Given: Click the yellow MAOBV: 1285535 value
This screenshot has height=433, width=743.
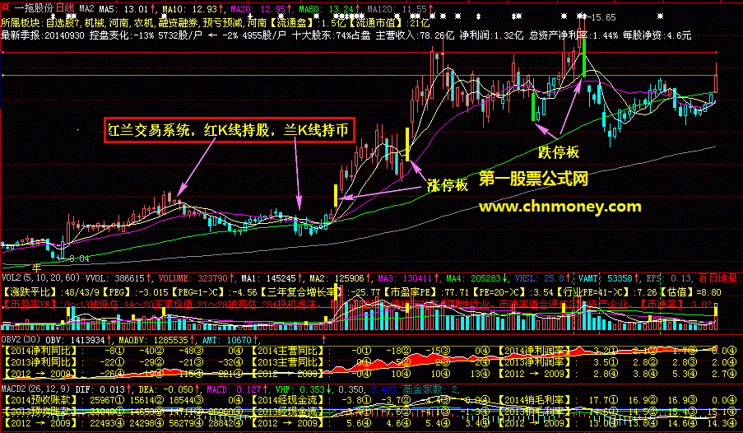Looking at the screenshot, I should pyautogui.click(x=156, y=340).
